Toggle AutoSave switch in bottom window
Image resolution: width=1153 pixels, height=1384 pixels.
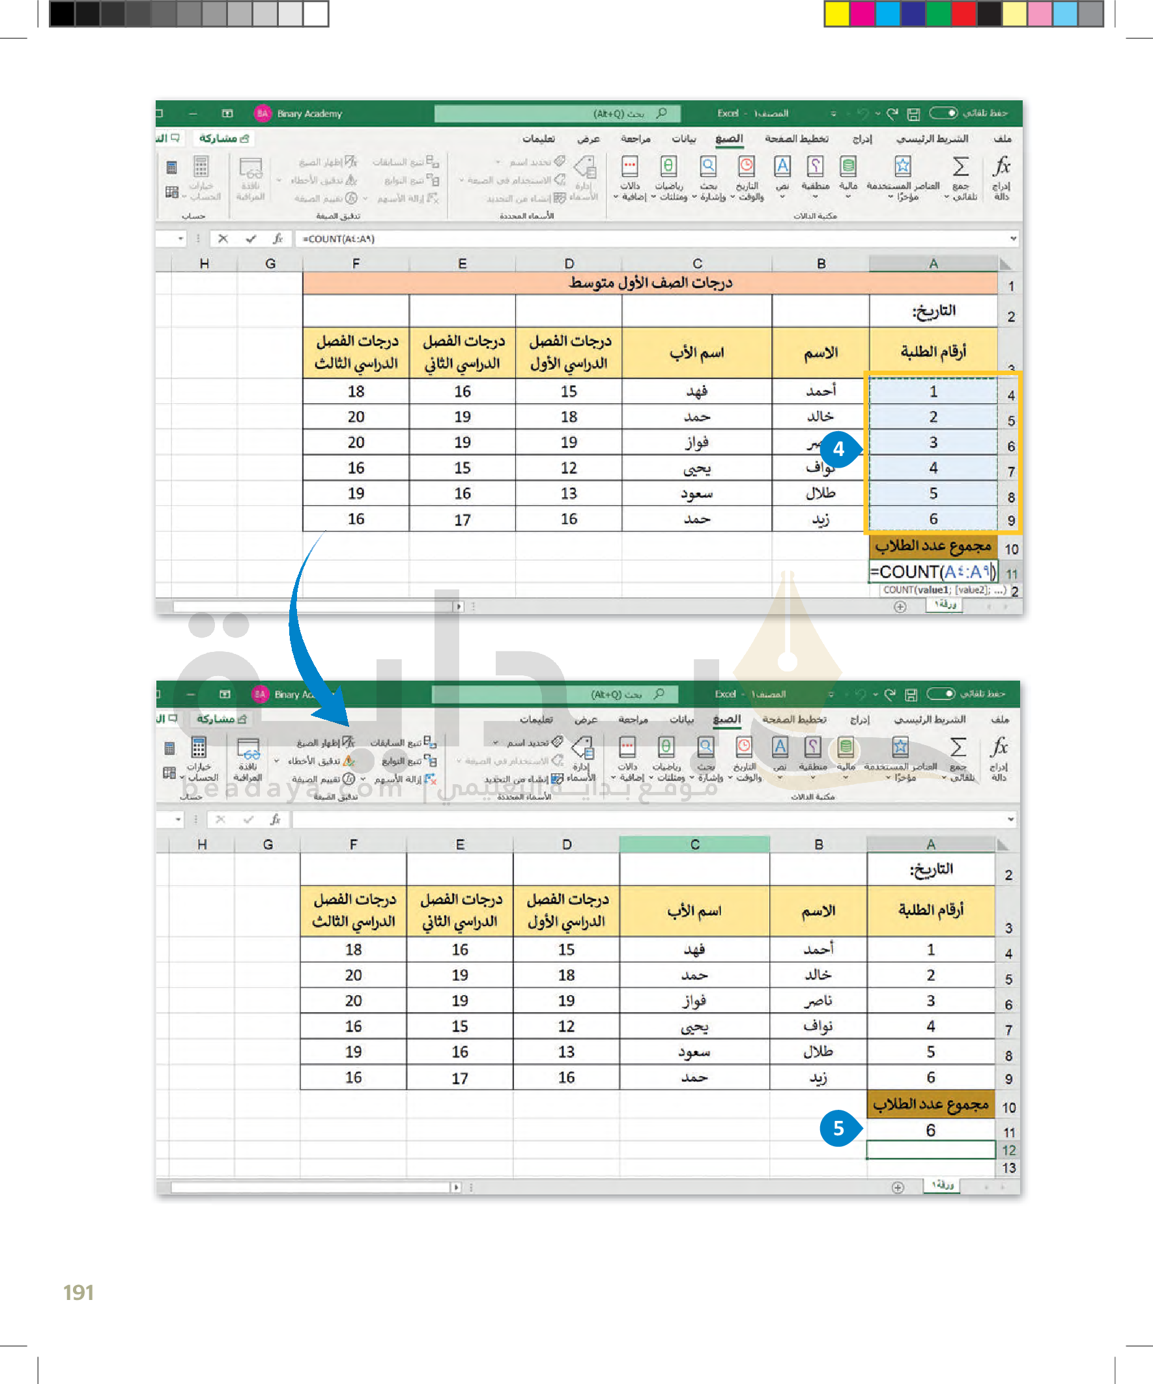(941, 694)
